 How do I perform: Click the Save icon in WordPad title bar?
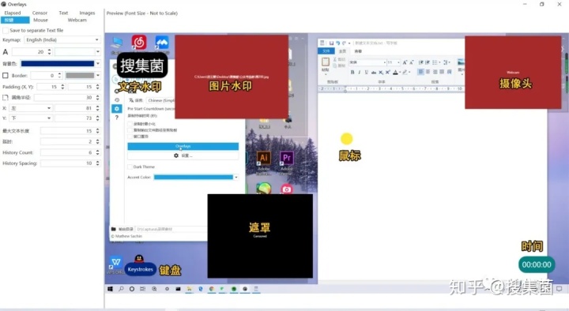tap(331, 43)
